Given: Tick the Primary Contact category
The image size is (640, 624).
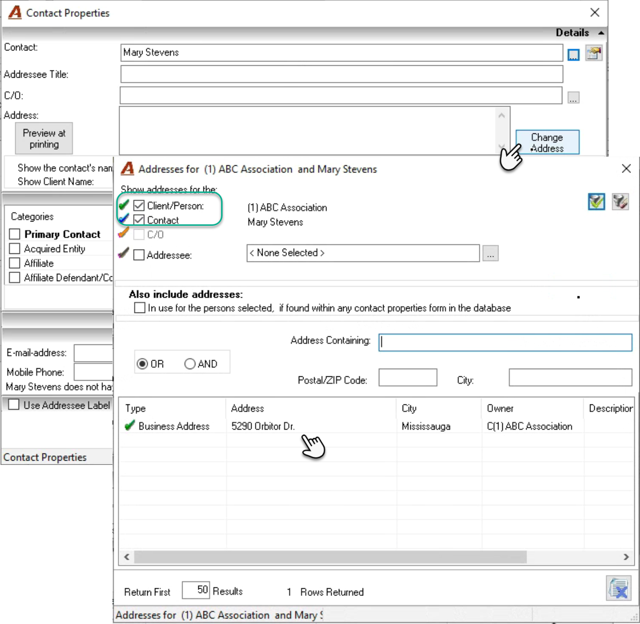Looking at the screenshot, I should click(15, 234).
